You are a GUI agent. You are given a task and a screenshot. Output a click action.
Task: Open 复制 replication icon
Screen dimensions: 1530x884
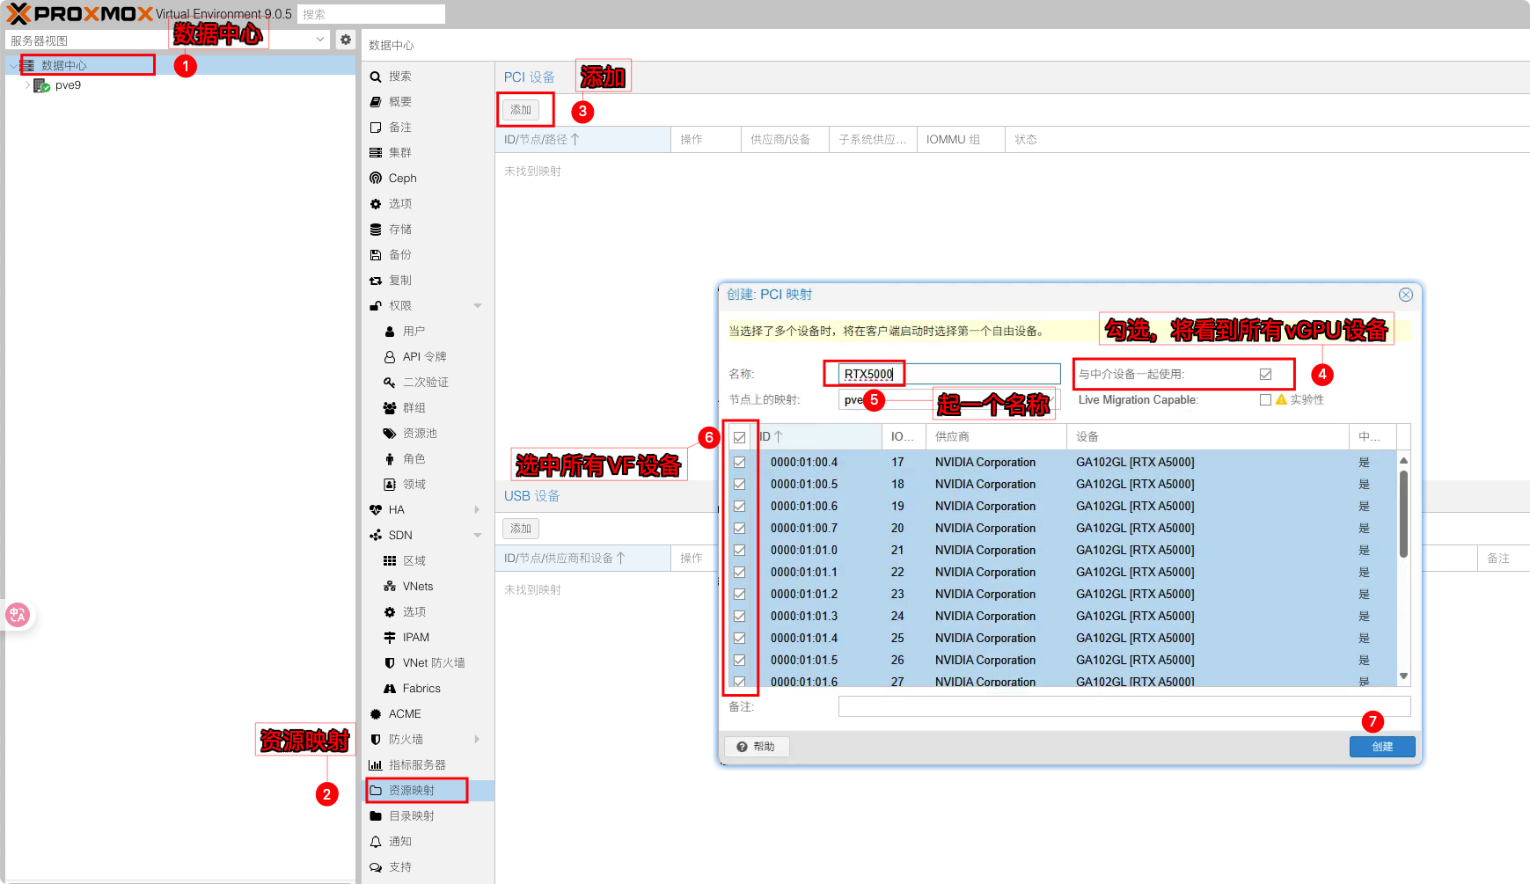376,281
